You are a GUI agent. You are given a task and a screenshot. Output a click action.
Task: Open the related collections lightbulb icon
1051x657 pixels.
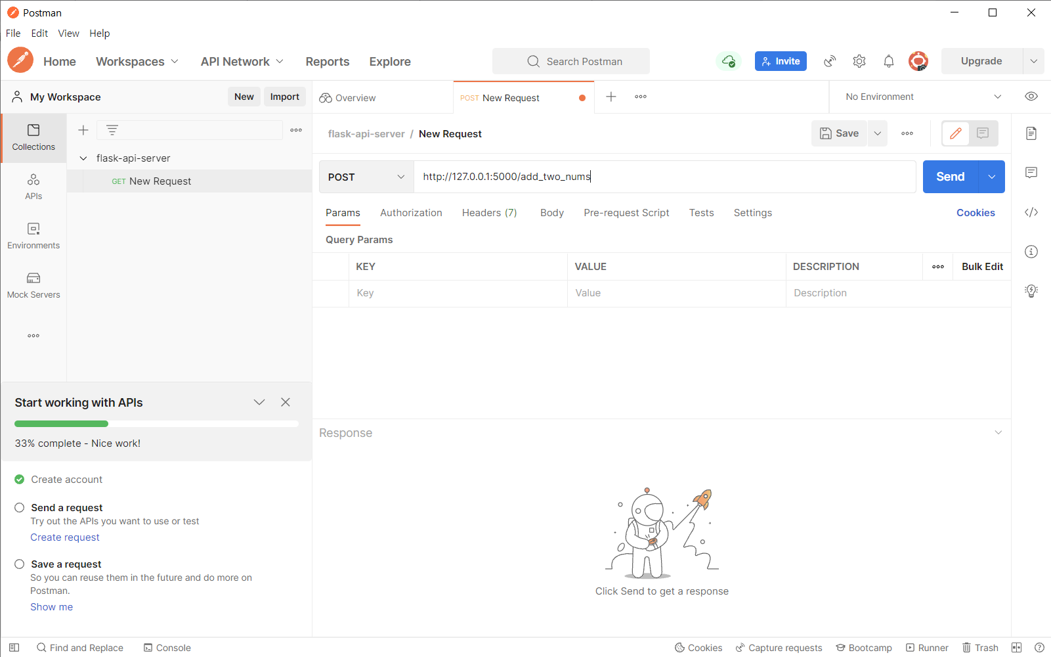pos(1031,291)
